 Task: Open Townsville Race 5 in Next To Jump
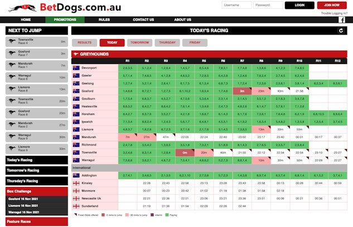point(37,101)
